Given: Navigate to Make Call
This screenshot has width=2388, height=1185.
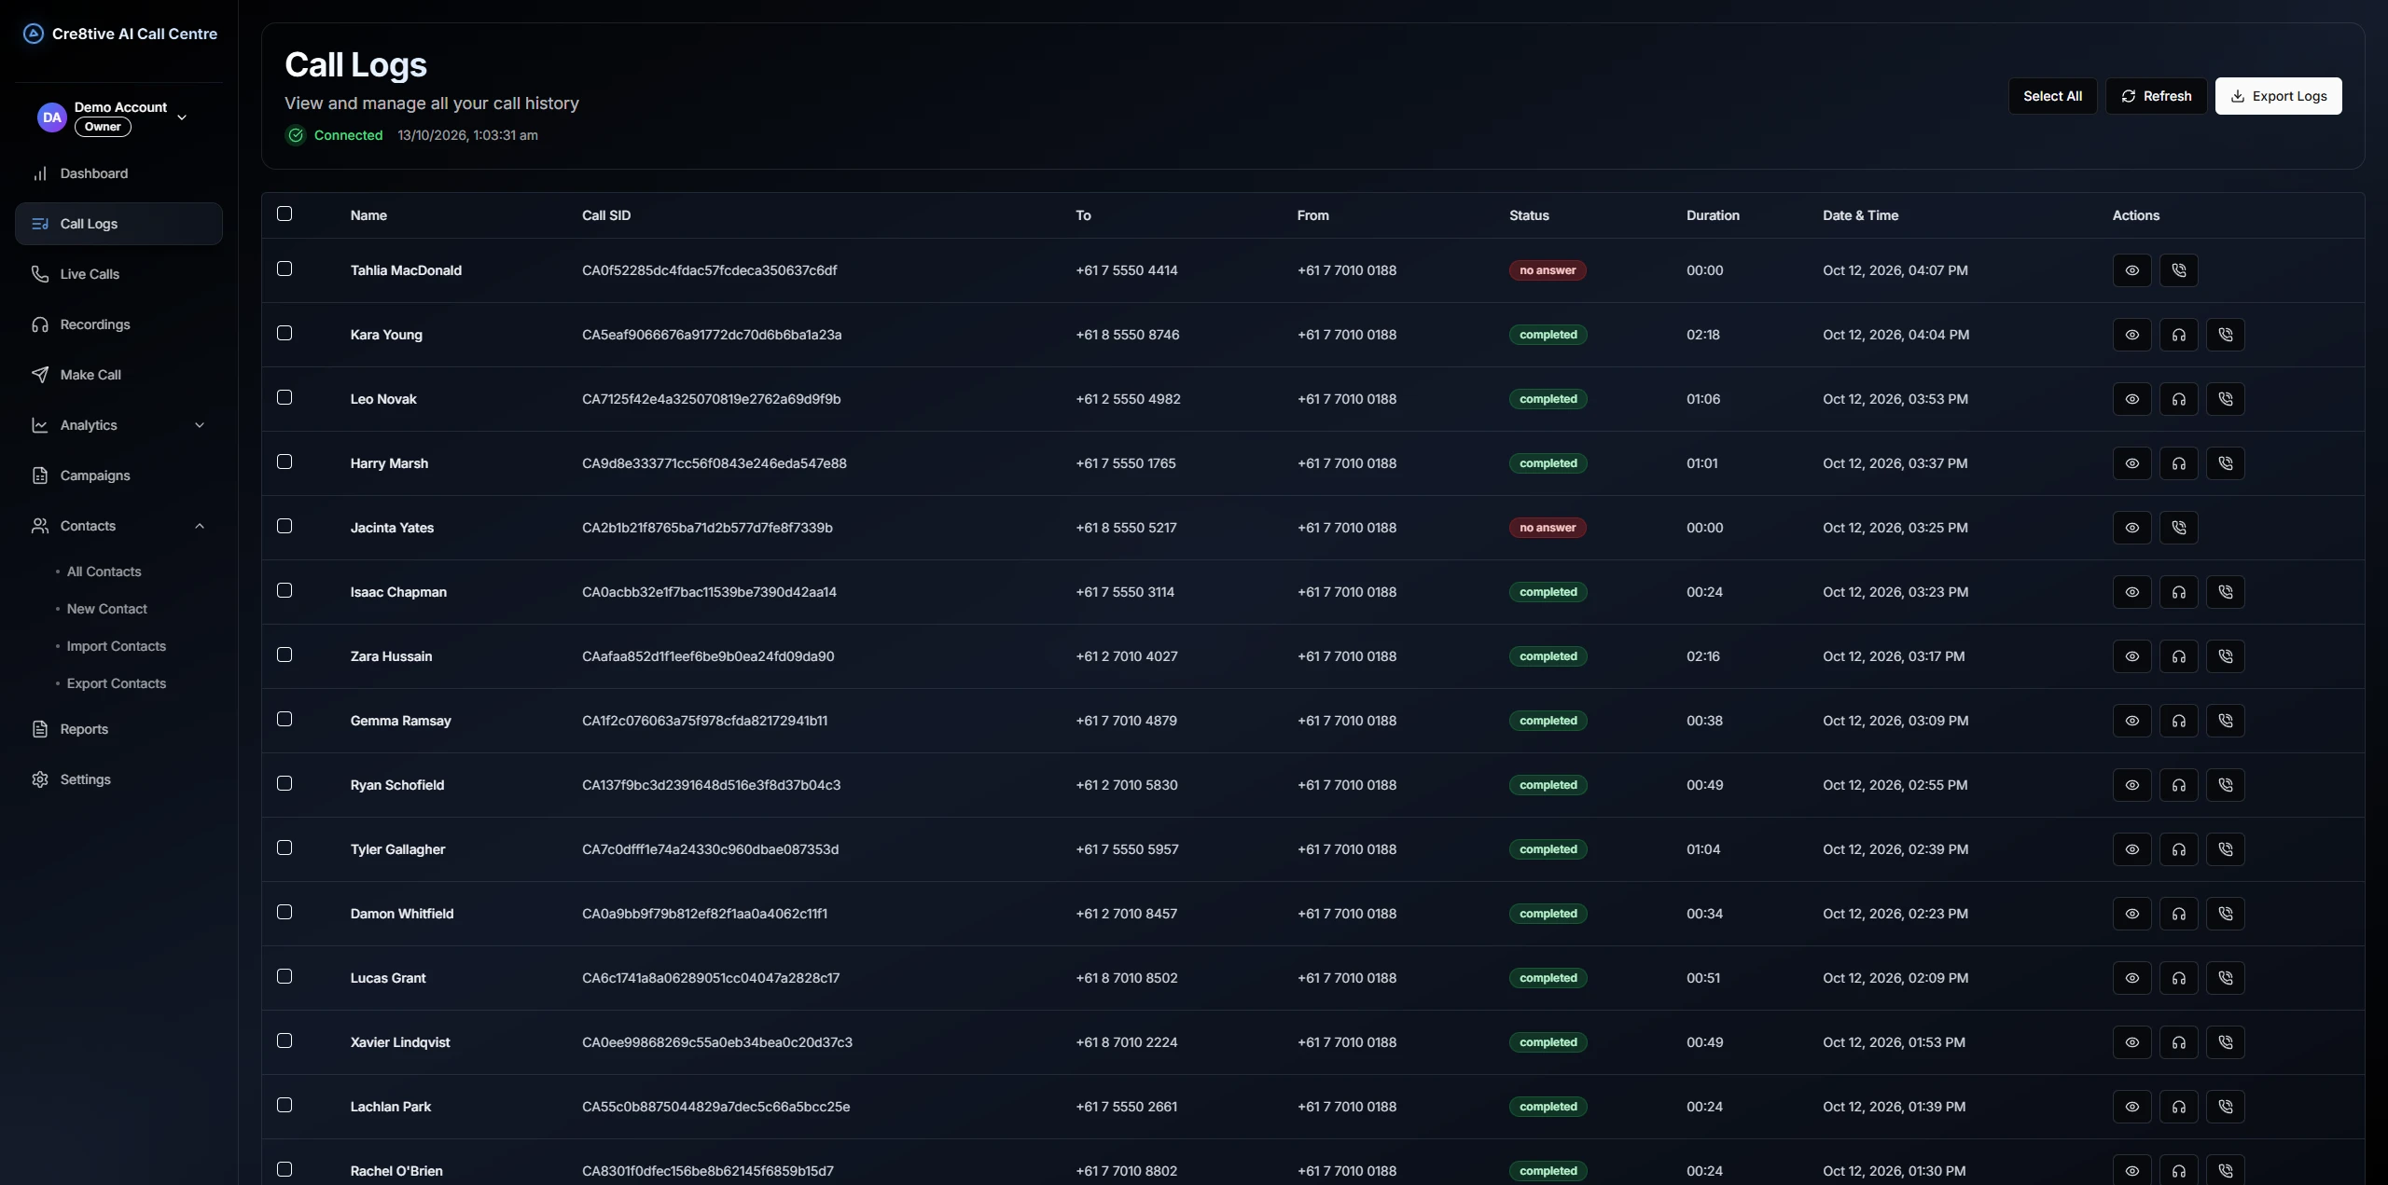Looking at the screenshot, I should click(x=118, y=375).
